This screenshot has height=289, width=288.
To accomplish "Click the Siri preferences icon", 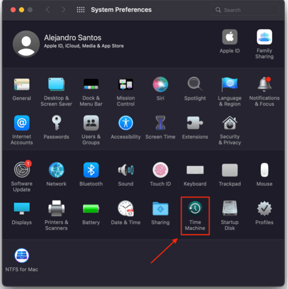I will (x=160, y=85).
